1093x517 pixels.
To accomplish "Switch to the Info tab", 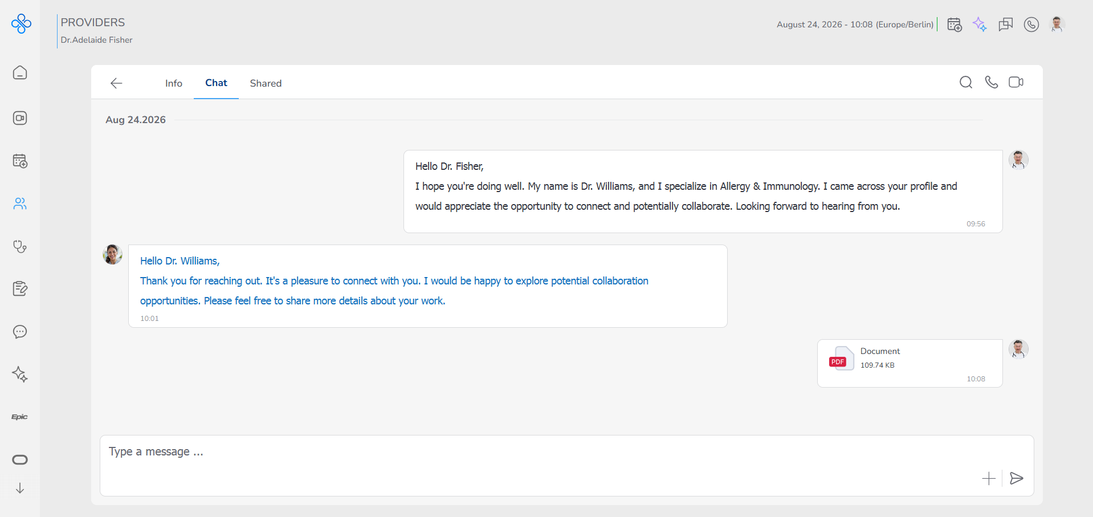I will coord(174,83).
